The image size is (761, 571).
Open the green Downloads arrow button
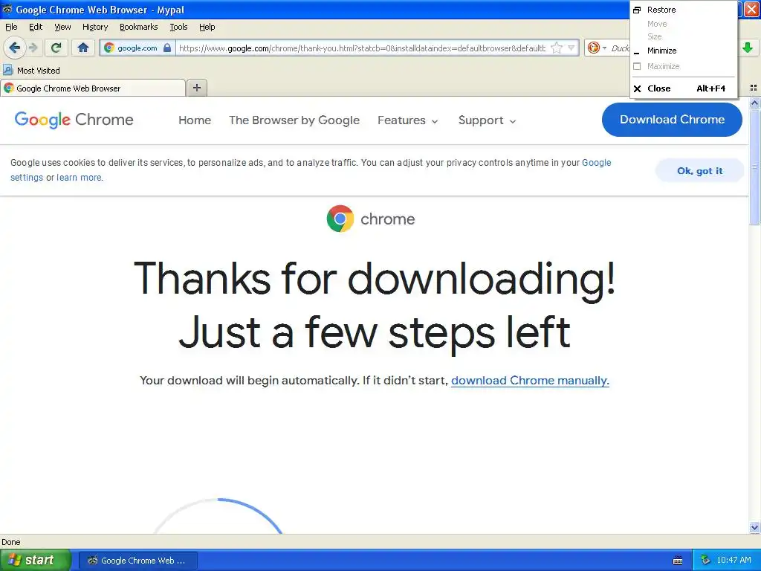pyautogui.click(x=748, y=48)
